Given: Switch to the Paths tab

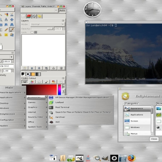Looking at the screenshot, I should click(x=34, y=16).
